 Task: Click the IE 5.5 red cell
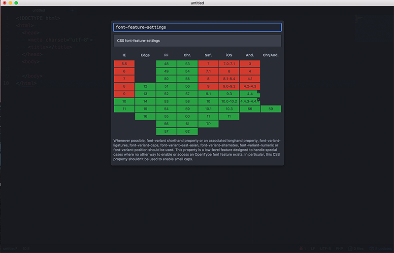click(x=124, y=64)
